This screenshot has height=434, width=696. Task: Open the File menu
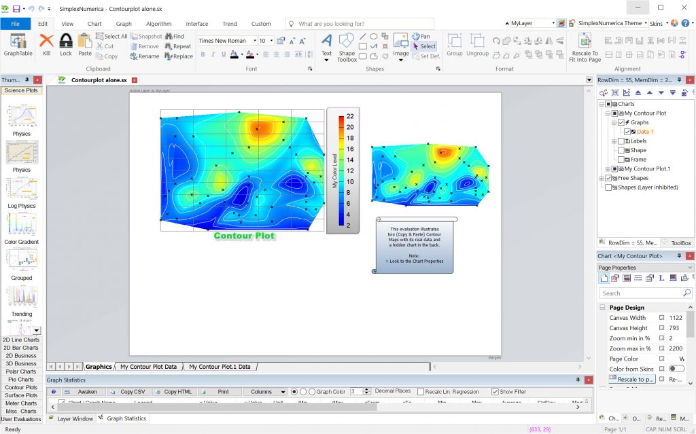pos(16,24)
